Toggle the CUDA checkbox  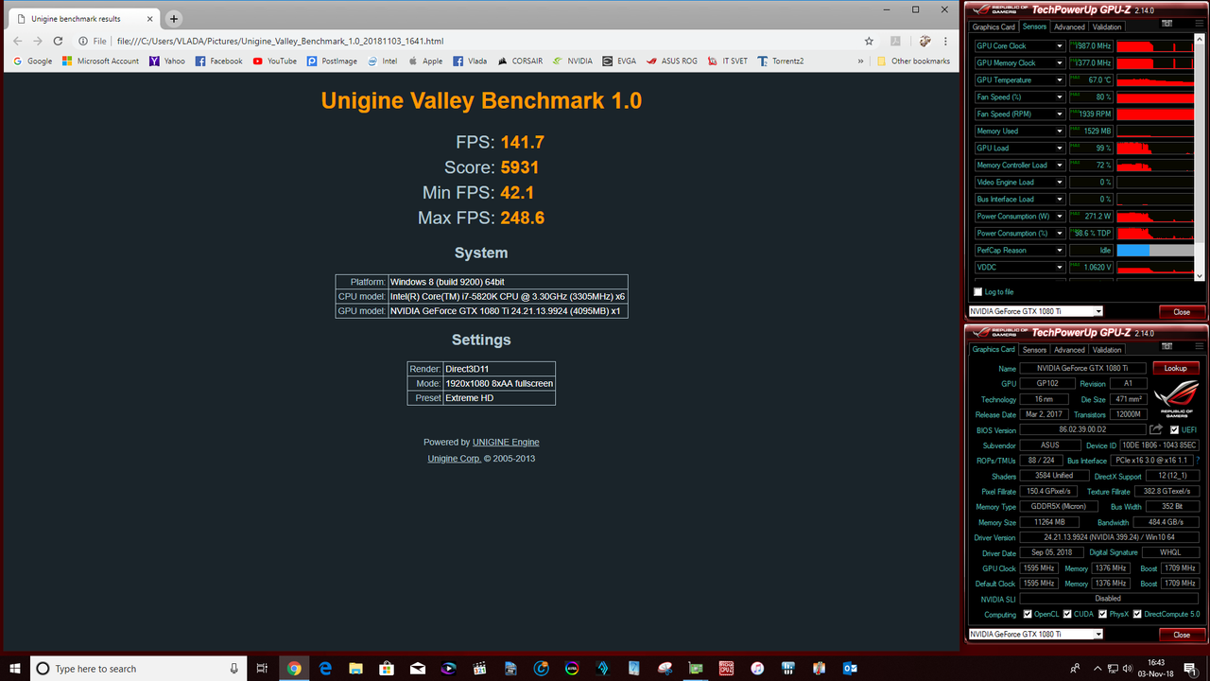tap(1066, 614)
